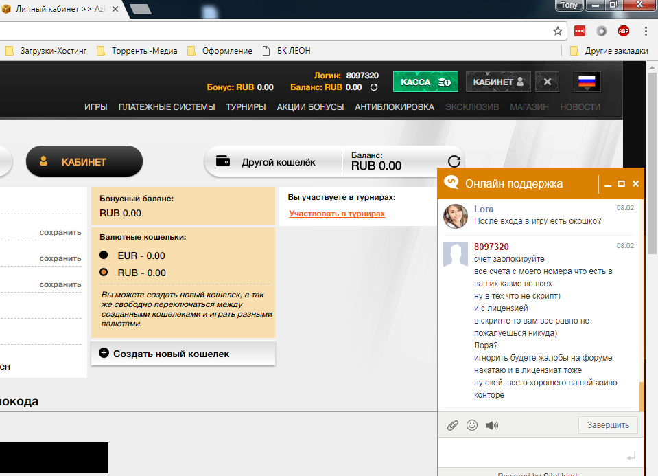End the chat with the Завершить button
Viewport: 658px width, 476px height.
pyautogui.click(x=608, y=425)
